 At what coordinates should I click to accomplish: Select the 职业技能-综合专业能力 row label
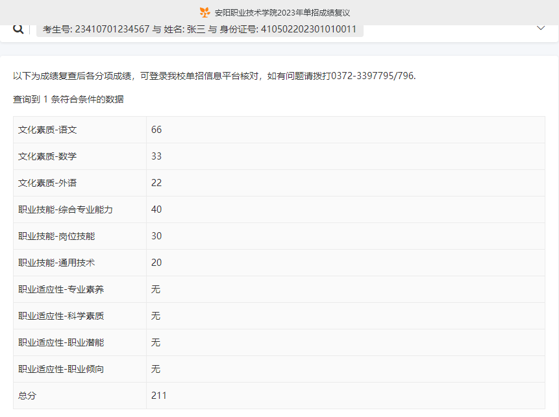pyautogui.click(x=66, y=209)
